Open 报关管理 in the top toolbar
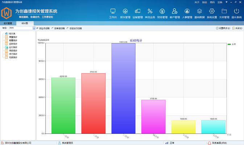The image size is (244, 145). pos(125,13)
